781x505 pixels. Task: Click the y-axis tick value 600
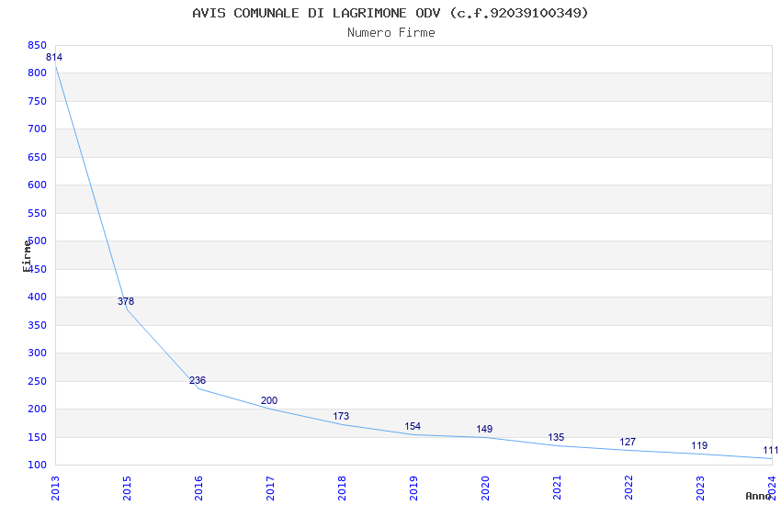click(38, 185)
